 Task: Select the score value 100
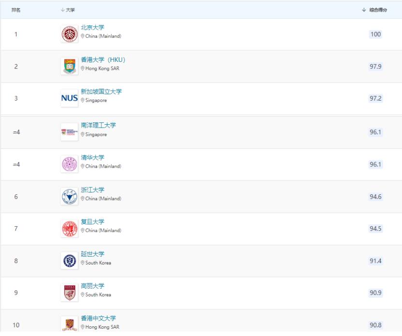375,34
